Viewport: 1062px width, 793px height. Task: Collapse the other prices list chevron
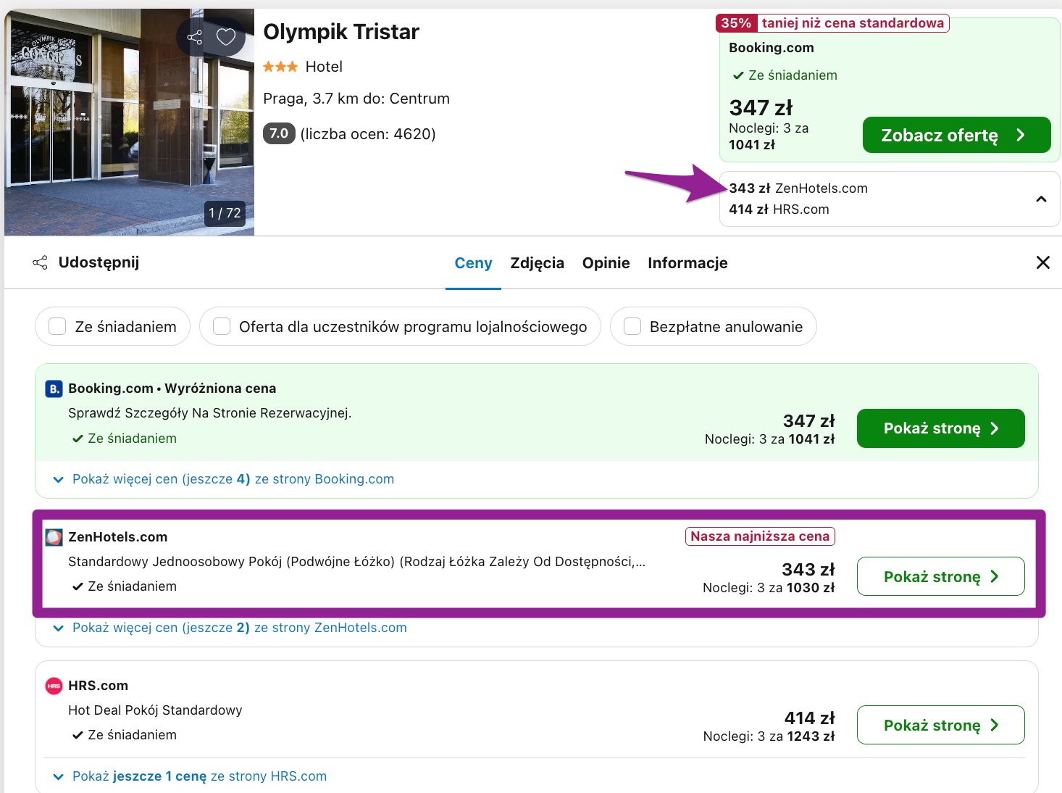1041,199
